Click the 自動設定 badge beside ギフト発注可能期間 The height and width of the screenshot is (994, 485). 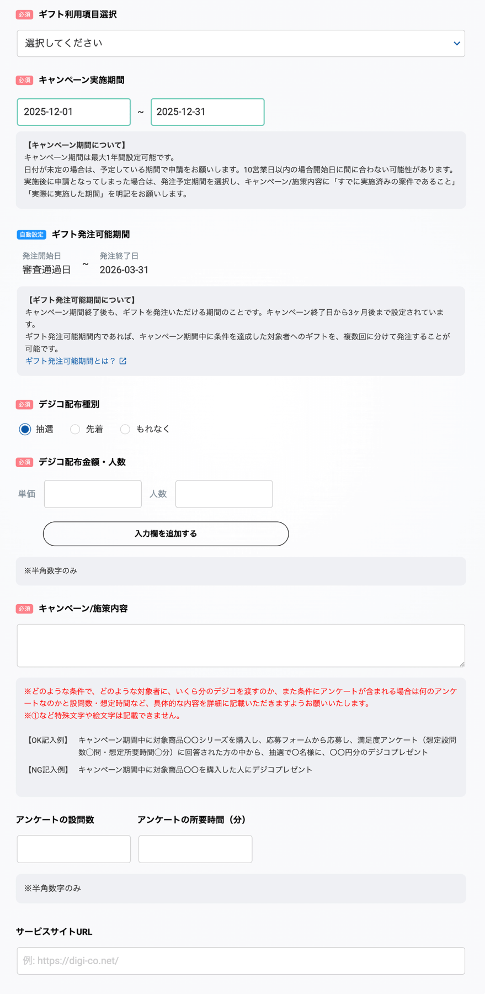coord(31,235)
